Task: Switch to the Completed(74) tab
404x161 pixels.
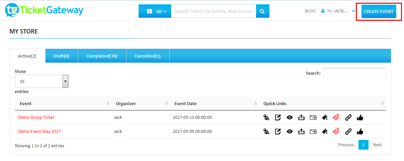Action: [x=102, y=56]
